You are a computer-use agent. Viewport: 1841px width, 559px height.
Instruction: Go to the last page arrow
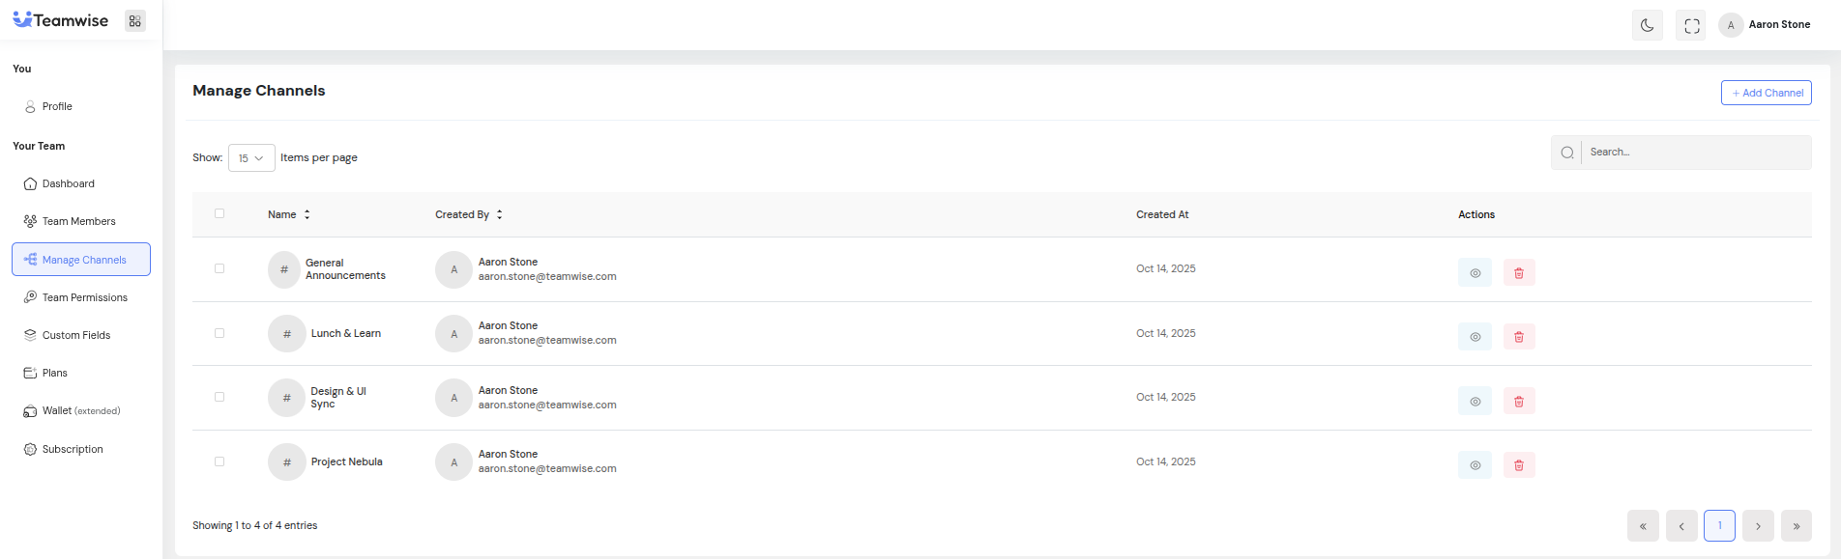tap(1796, 526)
